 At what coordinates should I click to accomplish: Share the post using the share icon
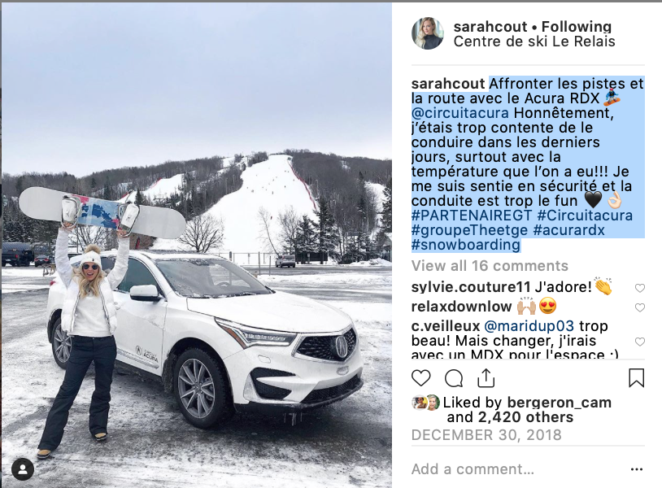486,378
